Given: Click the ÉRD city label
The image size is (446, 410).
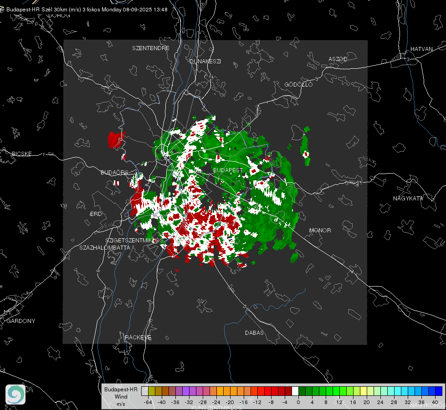Looking at the screenshot, I should point(96,214).
